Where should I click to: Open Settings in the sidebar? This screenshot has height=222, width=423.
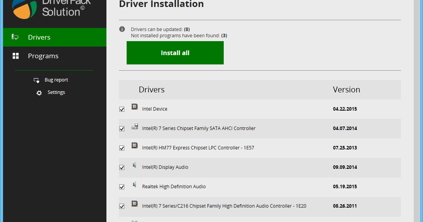56,92
